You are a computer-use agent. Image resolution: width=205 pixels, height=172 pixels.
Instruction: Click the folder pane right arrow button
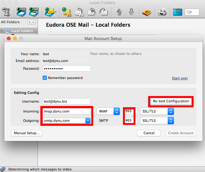click(x=34, y=22)
